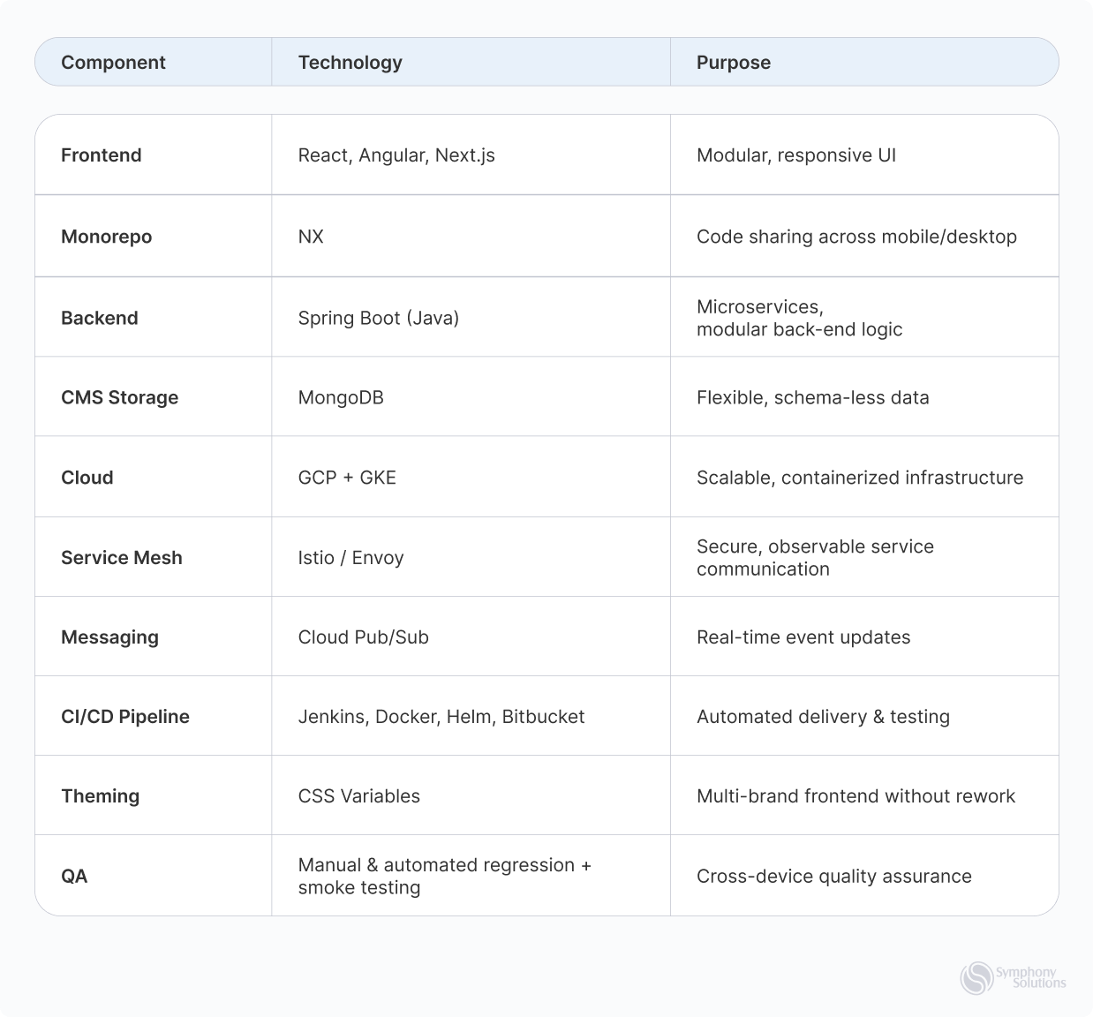Click the NX technology cell
Screen dimensions: 1093x1017
311,237
